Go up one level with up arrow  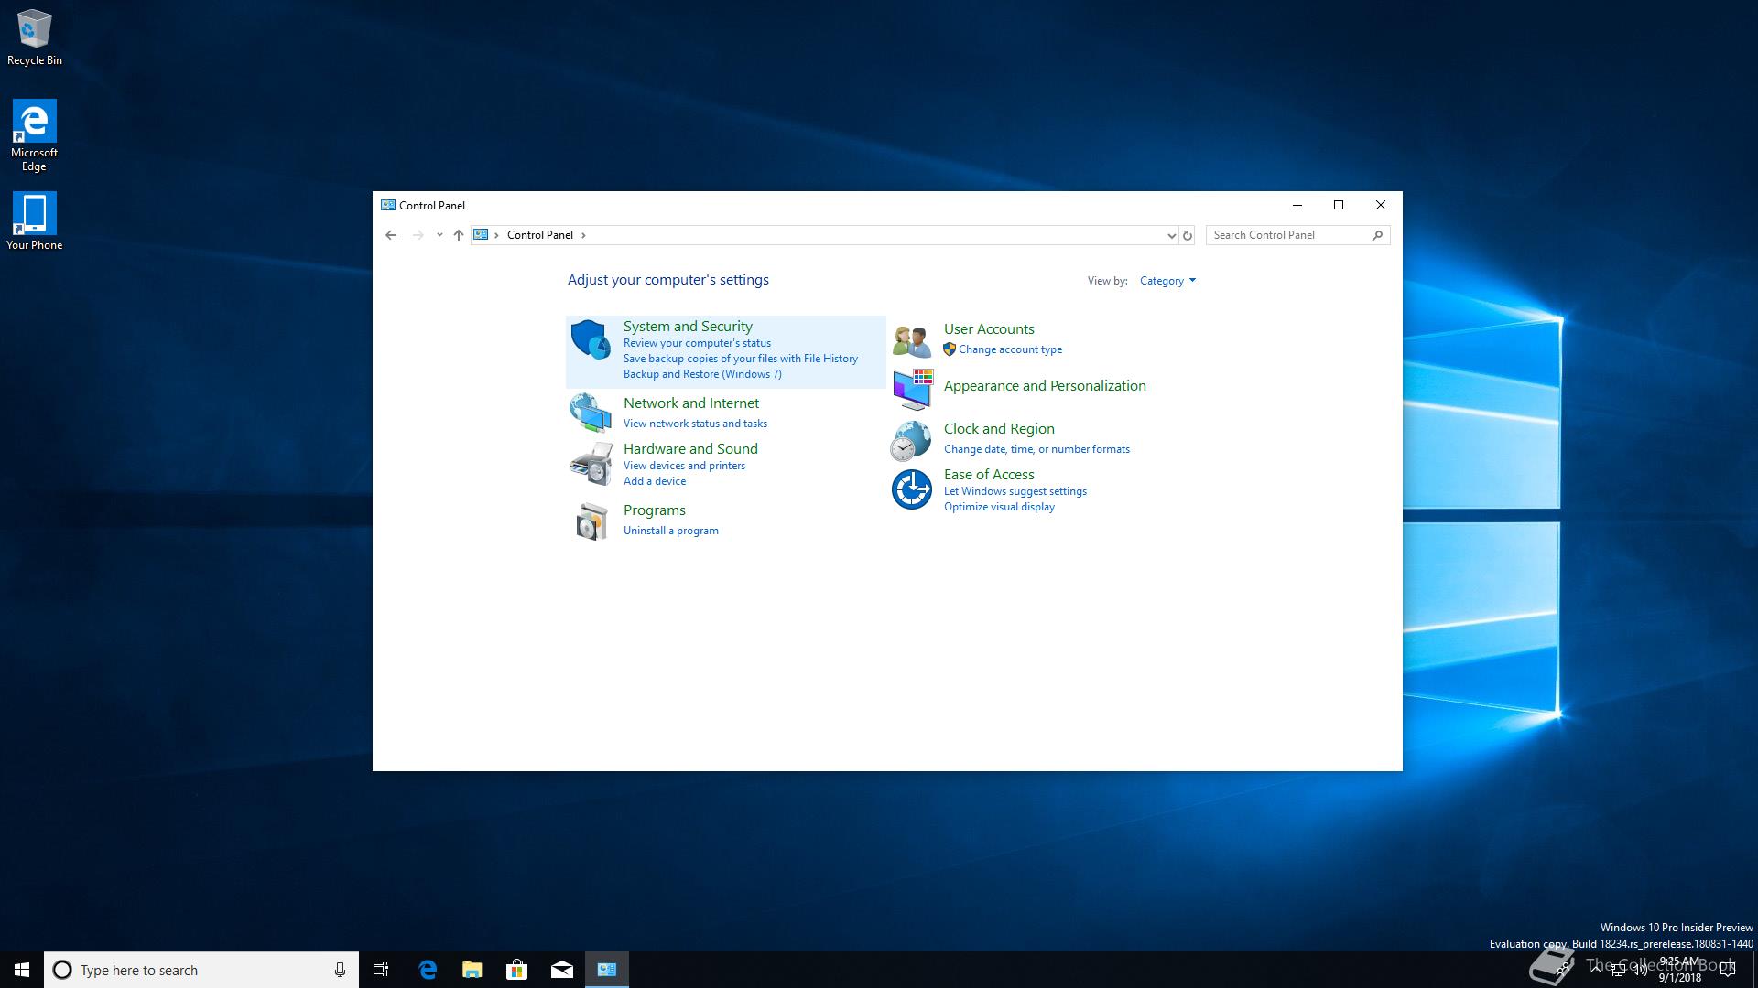tap(459, 235)
